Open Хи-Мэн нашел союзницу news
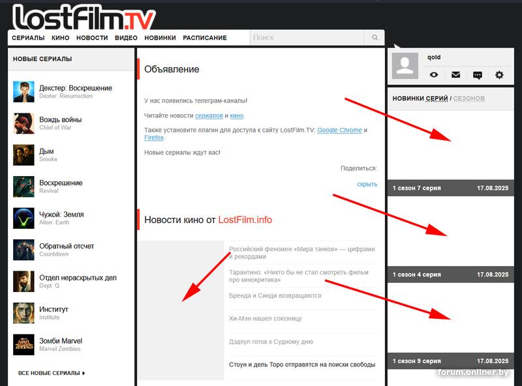 point(266,318)
